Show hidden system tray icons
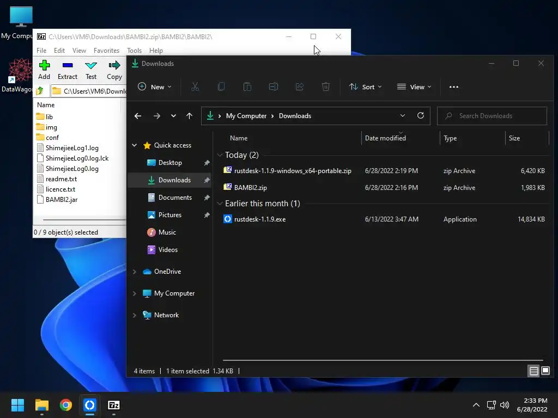The image size is (558, 418). [476, 405]
